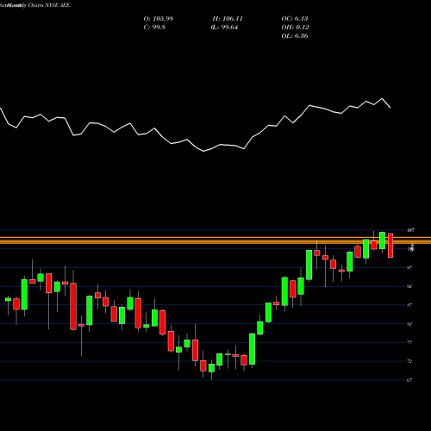Click the 72 price axis label
This screenshot has width=431, height=431.
pos(409,361)
